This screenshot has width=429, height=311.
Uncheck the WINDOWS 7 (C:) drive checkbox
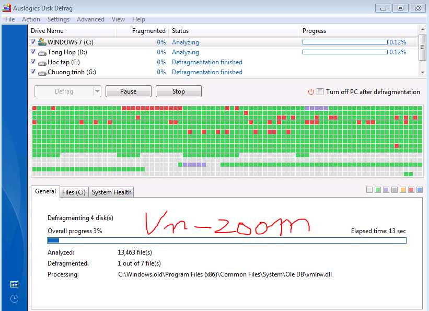click(33, 42)
